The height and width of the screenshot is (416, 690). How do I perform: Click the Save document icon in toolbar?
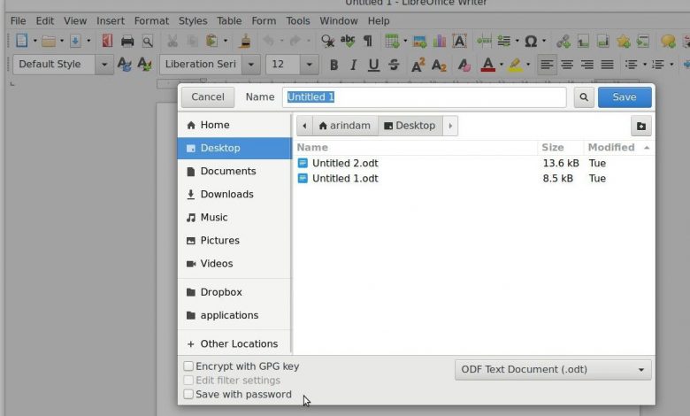pos(75,41)
